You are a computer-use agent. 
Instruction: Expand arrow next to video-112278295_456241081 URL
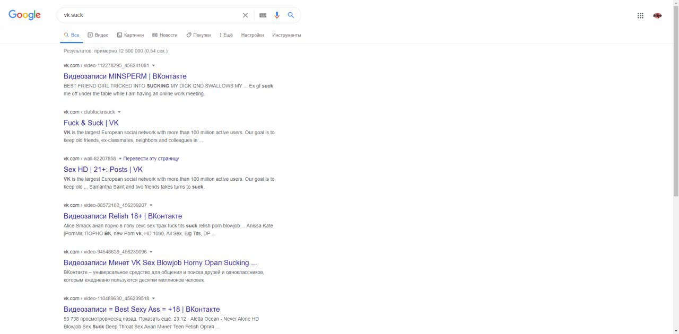pyautogui.click(x=153, y=66)
